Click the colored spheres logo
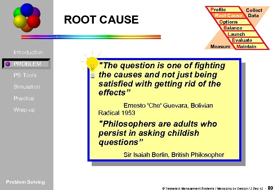Screen dimensions: 274x190 (27, 18)
